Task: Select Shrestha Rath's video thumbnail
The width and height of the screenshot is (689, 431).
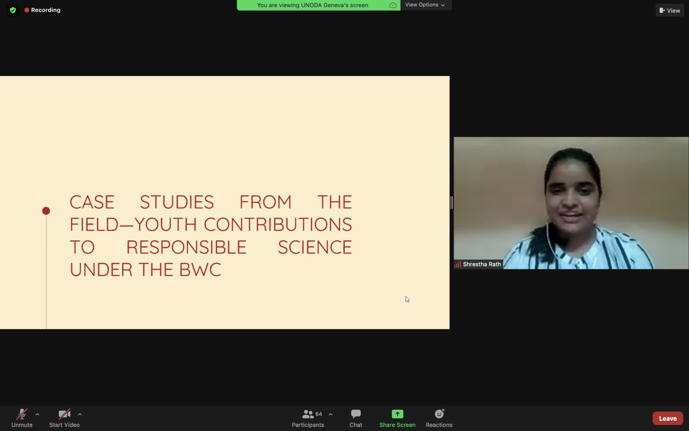Action: coord(571,203)
